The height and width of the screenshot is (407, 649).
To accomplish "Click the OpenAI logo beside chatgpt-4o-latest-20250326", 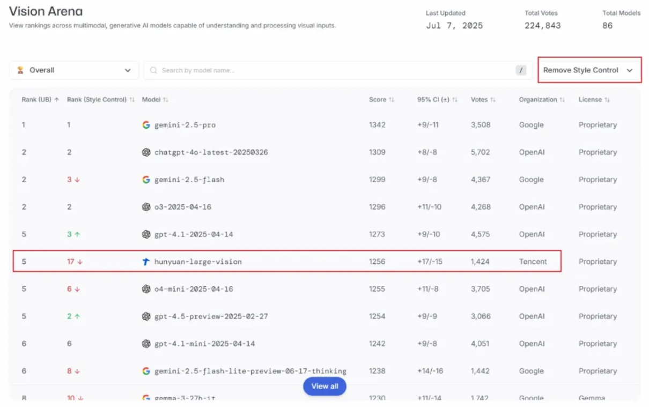I will [146, 152].
